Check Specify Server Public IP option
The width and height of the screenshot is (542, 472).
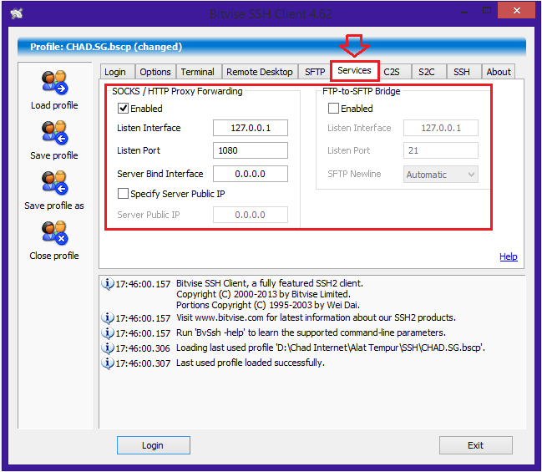123,193
